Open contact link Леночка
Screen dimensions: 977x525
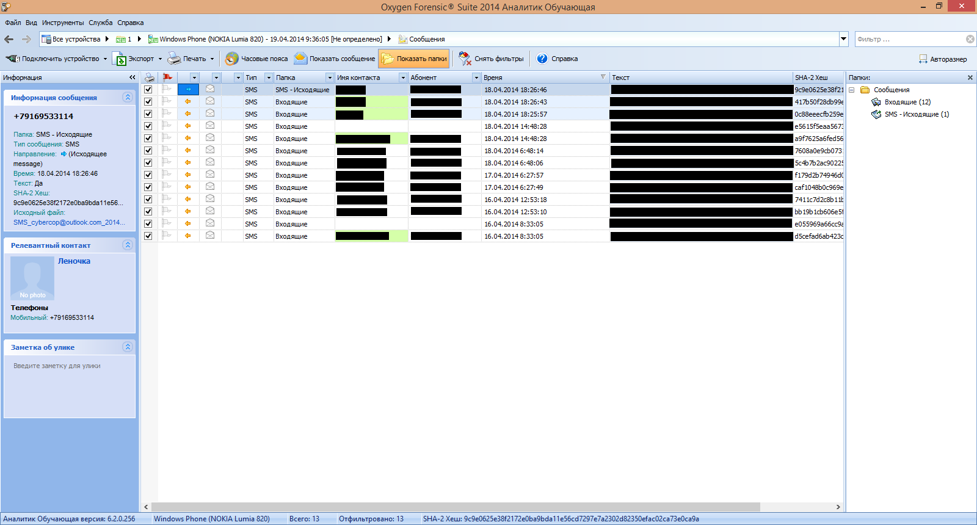point(74,261)
